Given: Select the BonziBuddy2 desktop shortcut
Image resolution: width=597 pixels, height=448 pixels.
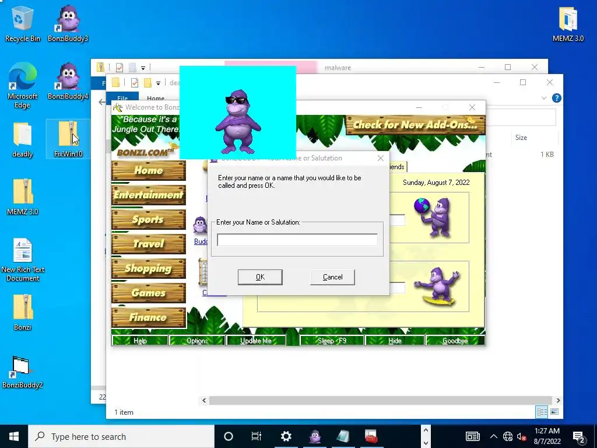Looking at the screenshot, I should pos(22,372).
